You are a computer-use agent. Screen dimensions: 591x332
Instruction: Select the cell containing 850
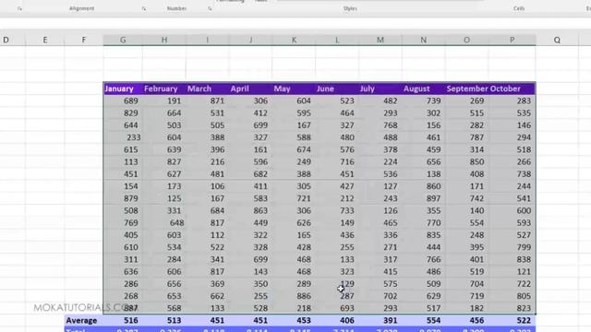(467, 162)
